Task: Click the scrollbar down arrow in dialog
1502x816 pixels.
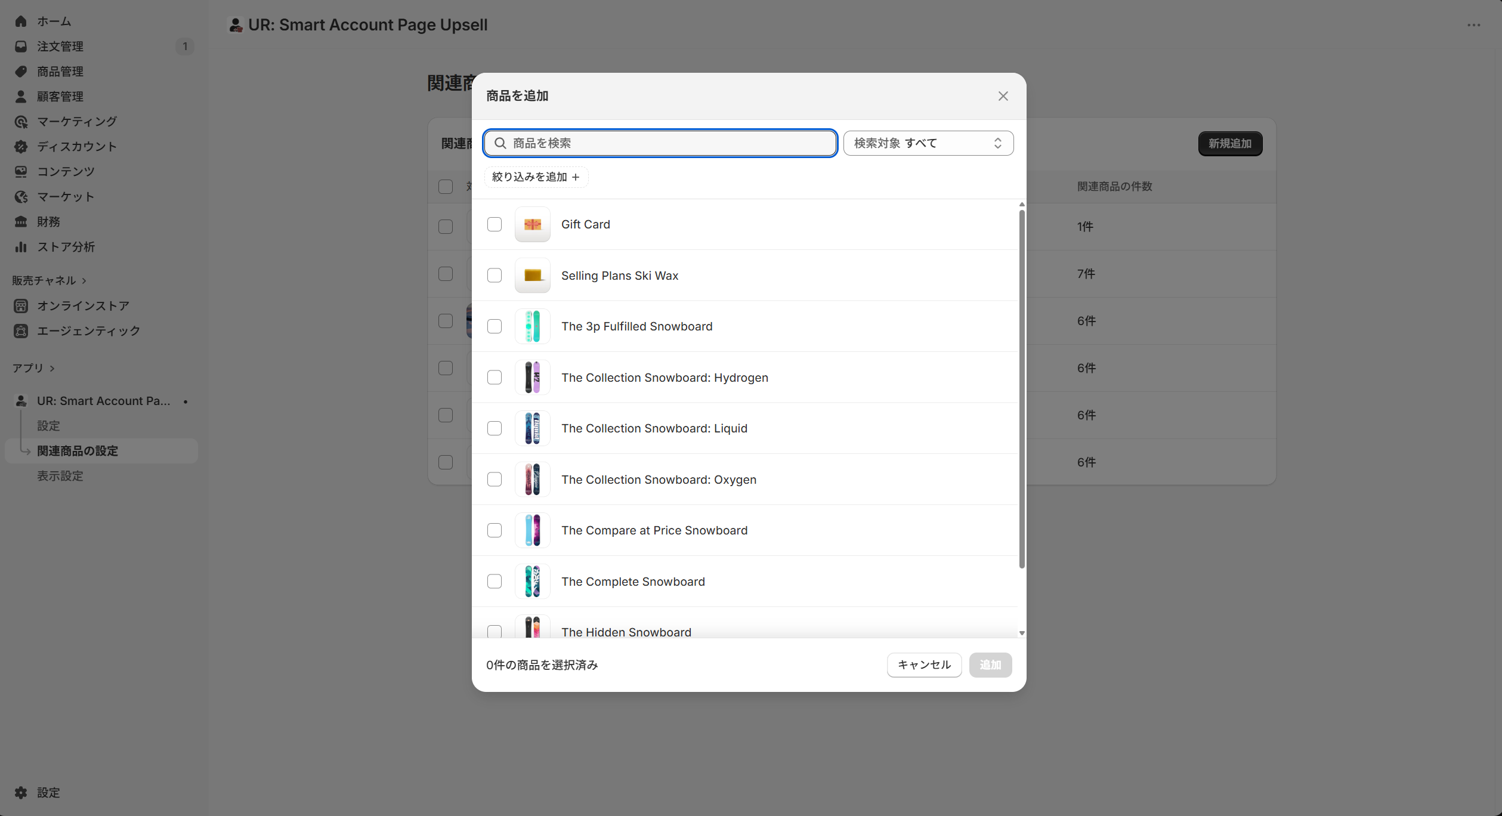Action: [1022, 633]
